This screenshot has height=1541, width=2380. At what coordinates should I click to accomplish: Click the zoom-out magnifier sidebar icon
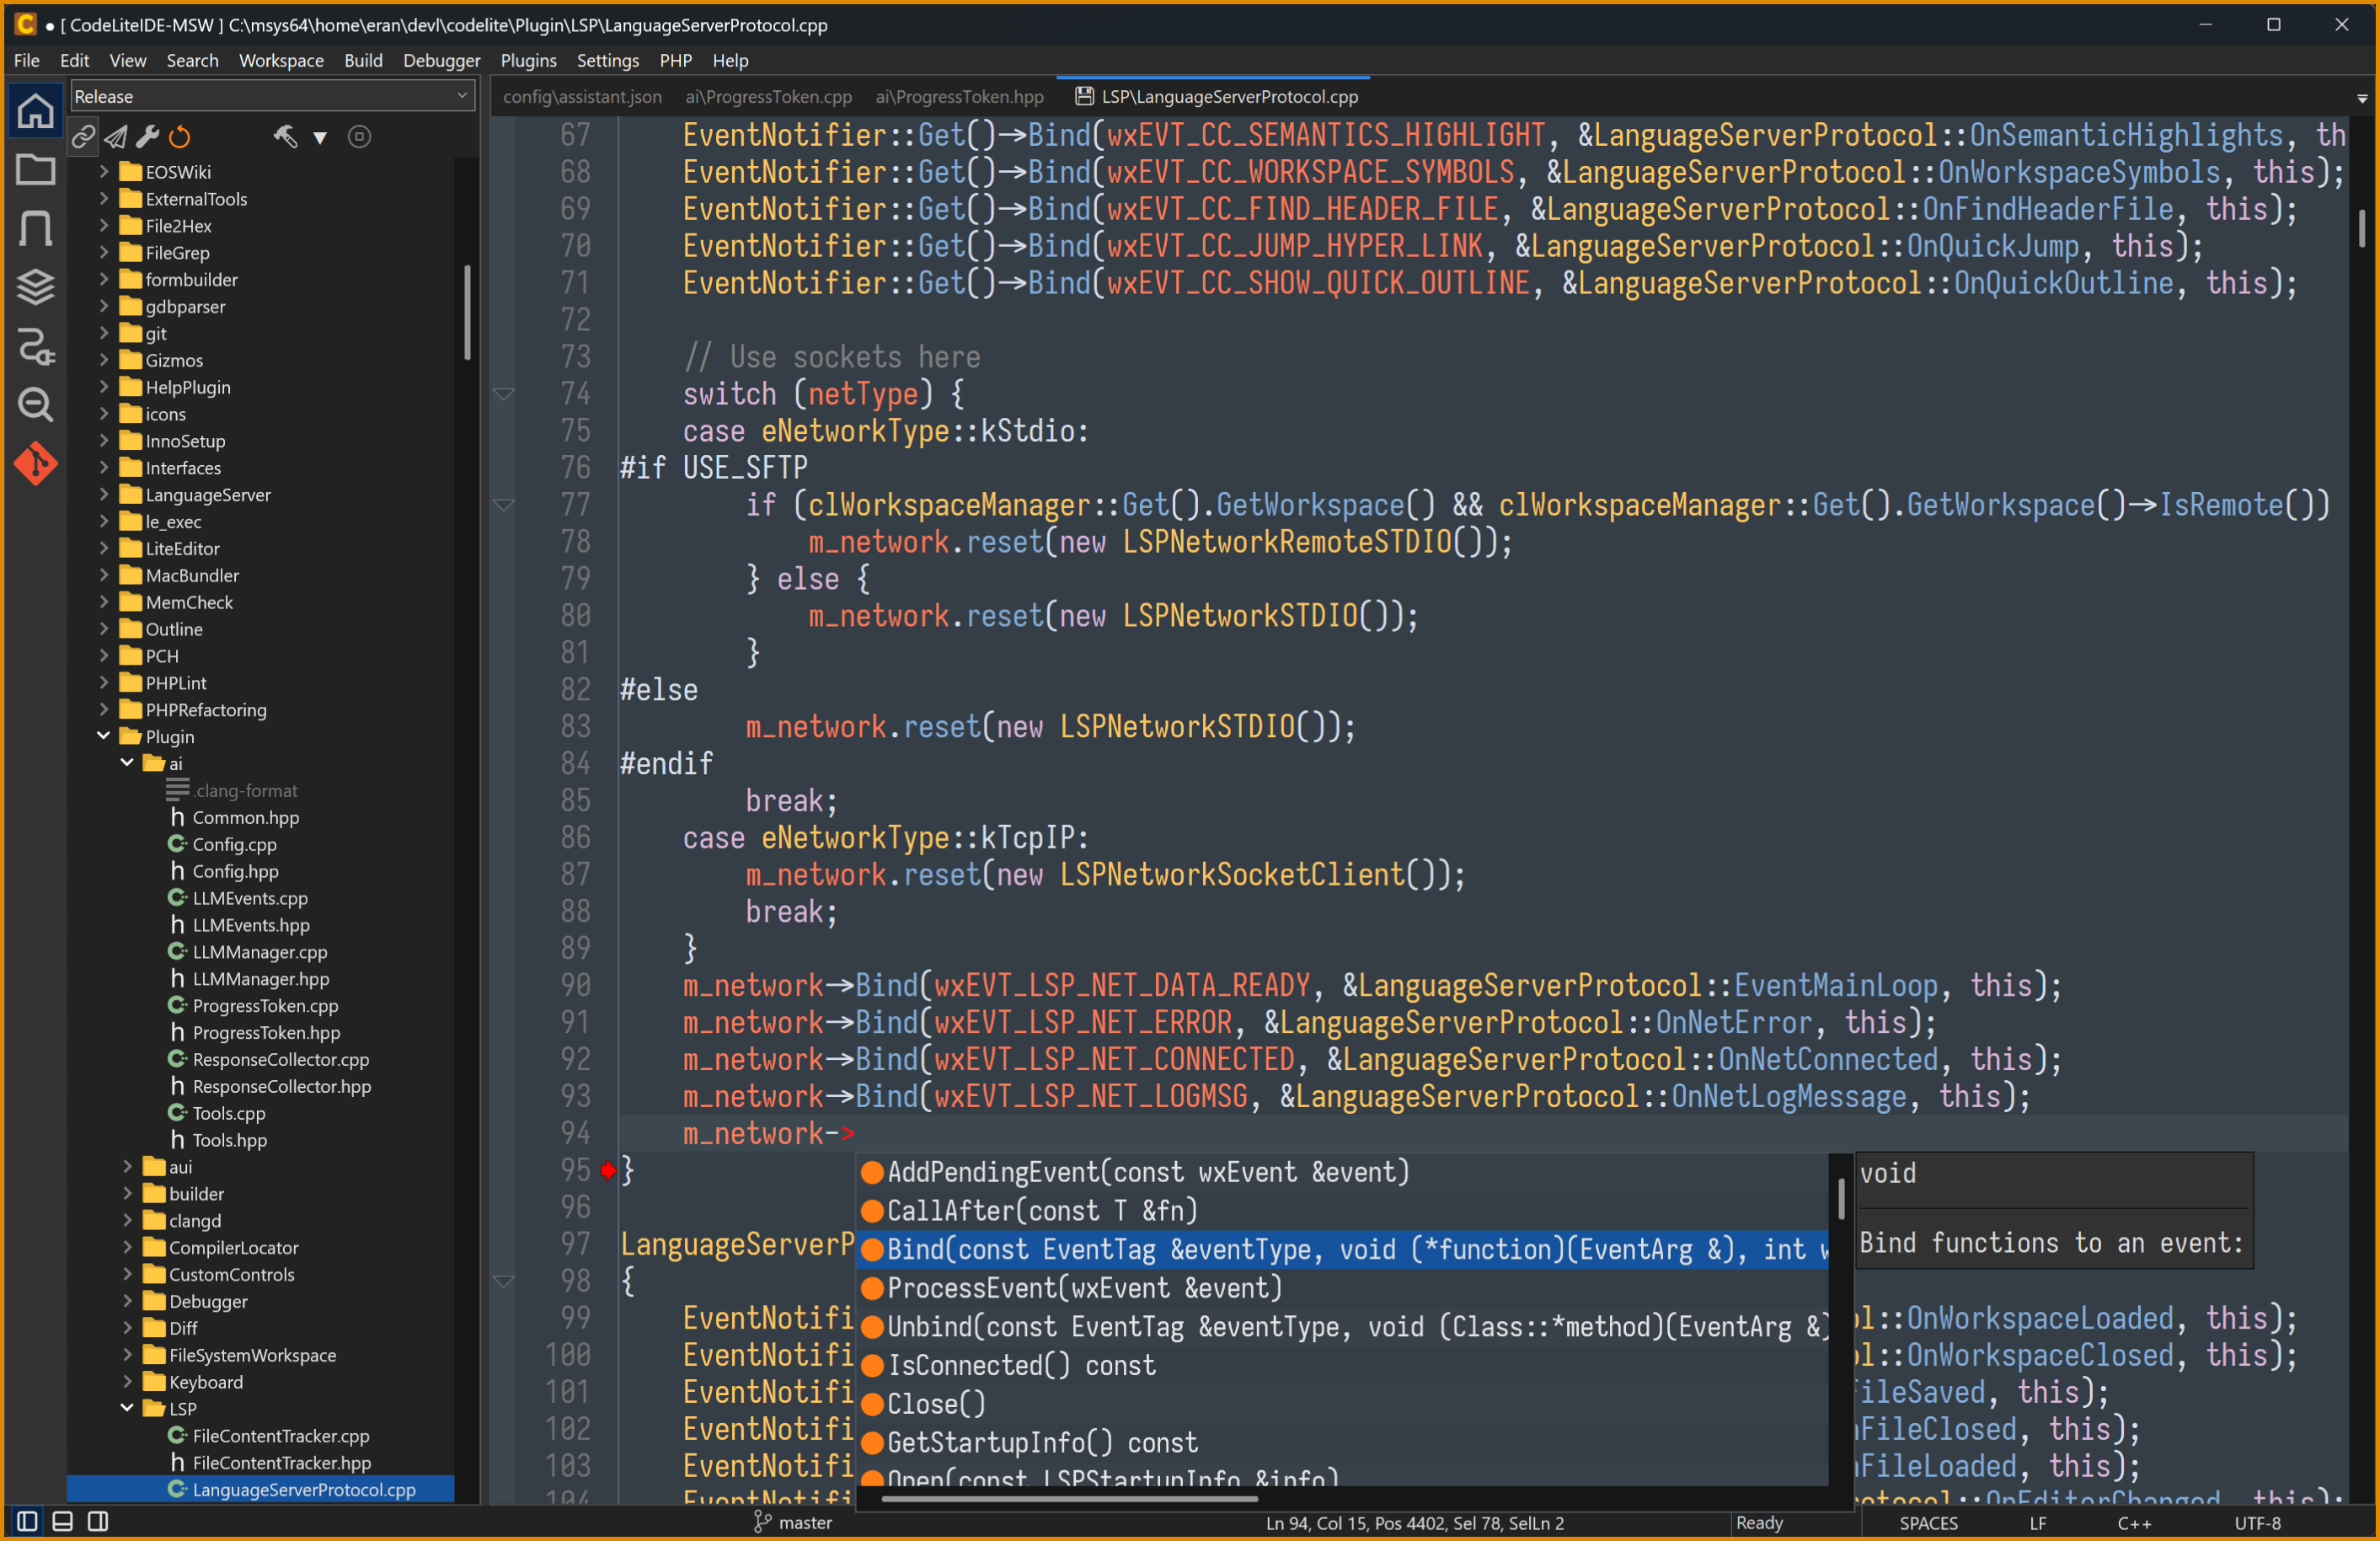tap(35, 405)
